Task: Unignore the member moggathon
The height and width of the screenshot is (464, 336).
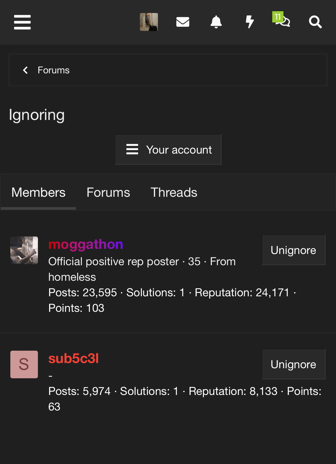Action: click(x=293, y=250)
